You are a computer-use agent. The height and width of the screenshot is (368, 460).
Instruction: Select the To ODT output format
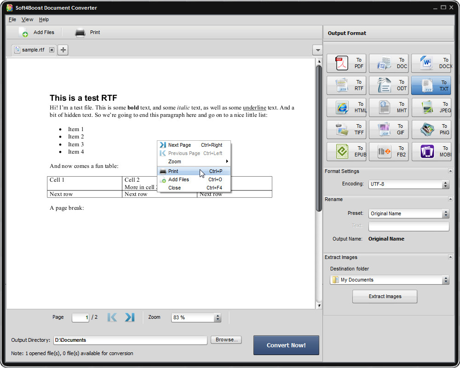389,85
